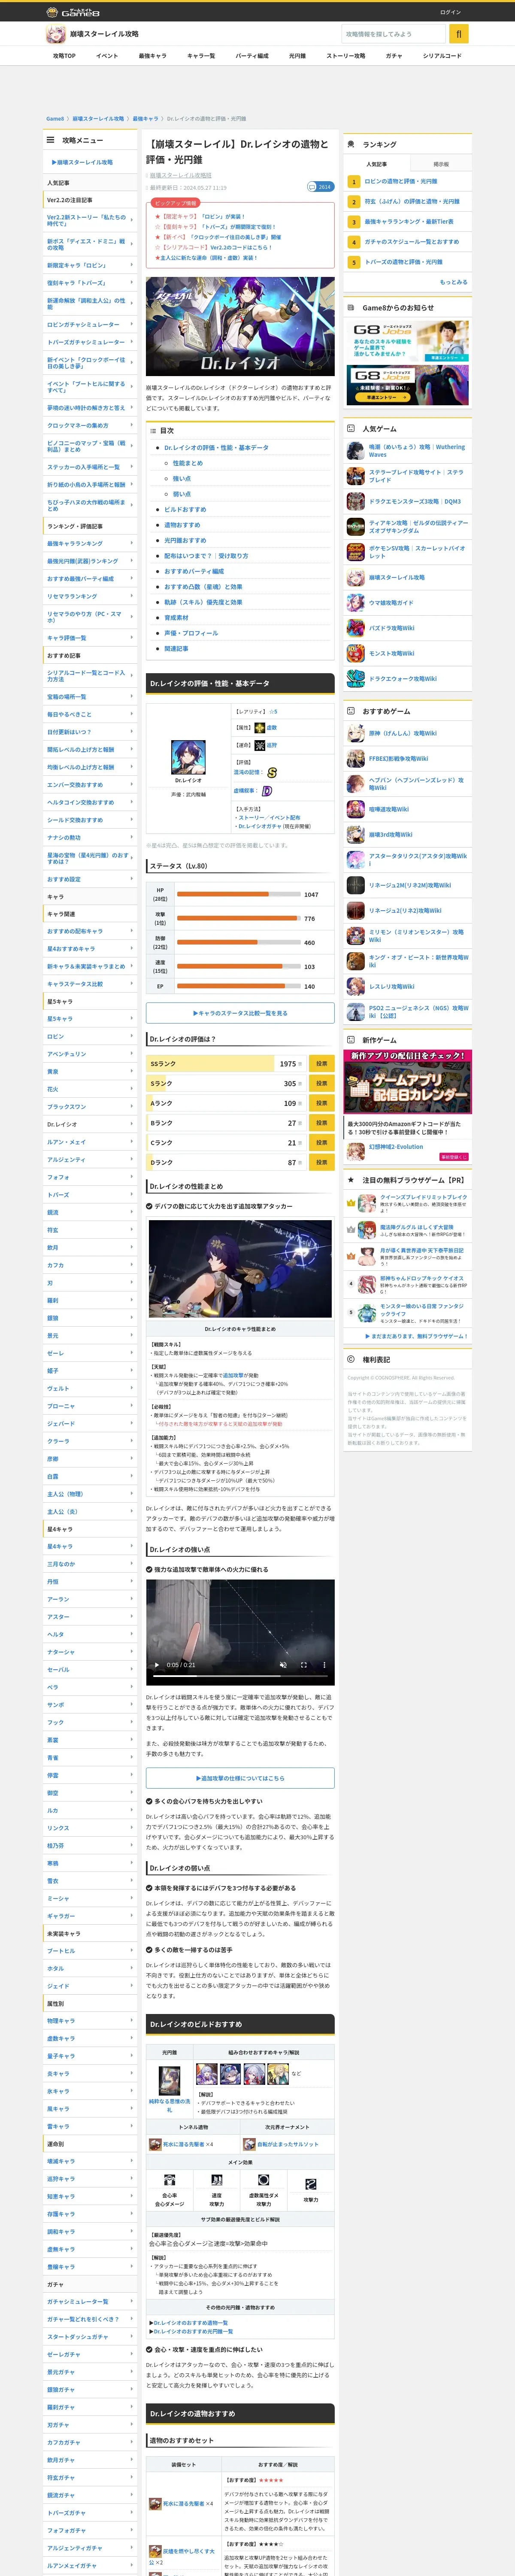515x2576 pixels.
Task: Click the light cone thumbnail in build table
Action: tap(170, 2081)
